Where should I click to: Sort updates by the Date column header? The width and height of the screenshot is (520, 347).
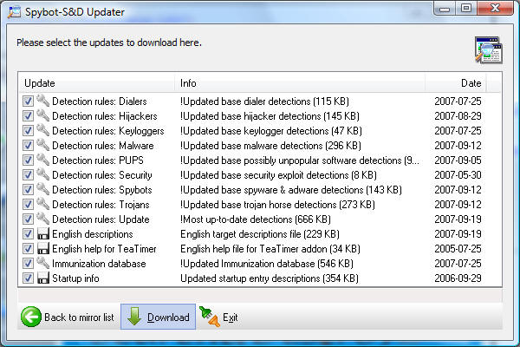pos(455,82)
